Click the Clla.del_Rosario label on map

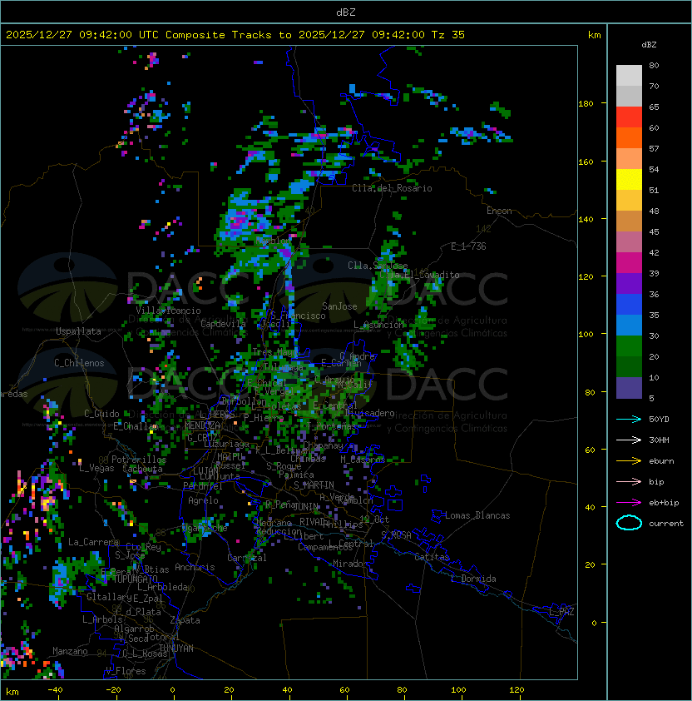pos(392,188)
